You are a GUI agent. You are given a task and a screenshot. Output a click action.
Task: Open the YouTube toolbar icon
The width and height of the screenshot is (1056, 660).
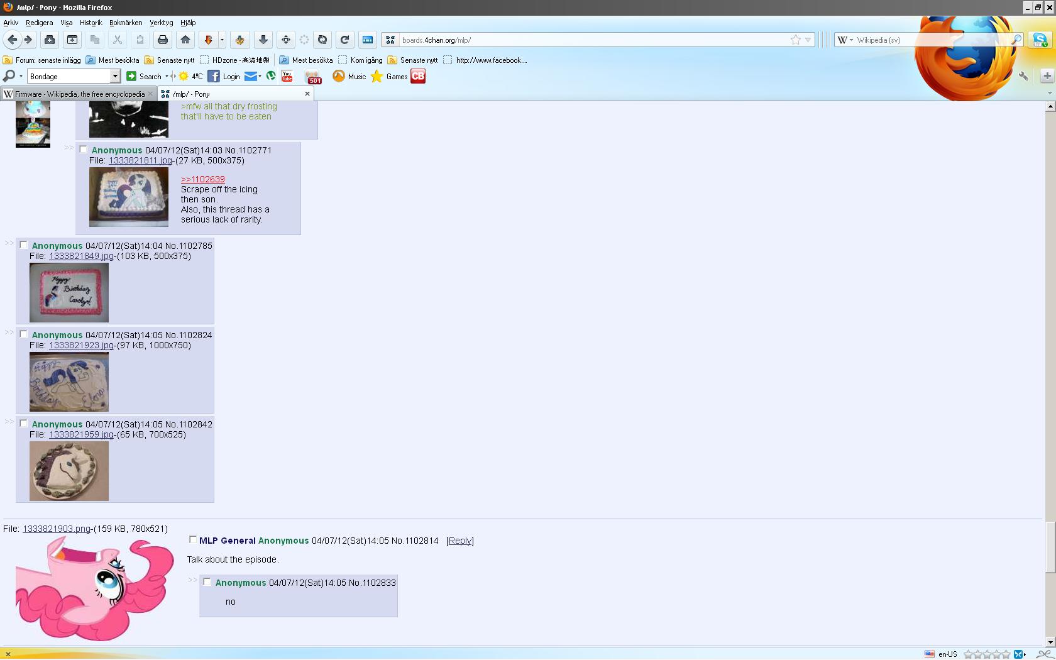287,76
